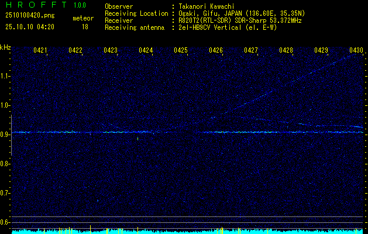Select location text Ogaki, Gifu, JAPAN
This screenshot has width=368, height=234.
pos(210,13)
